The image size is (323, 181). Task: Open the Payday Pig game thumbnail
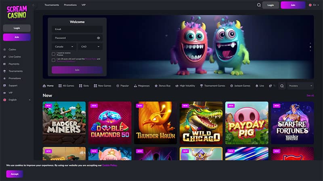click(x=247, y=123)
